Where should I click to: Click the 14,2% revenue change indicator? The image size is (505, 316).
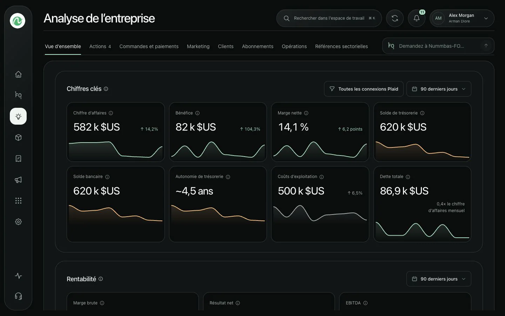point(149,129)
